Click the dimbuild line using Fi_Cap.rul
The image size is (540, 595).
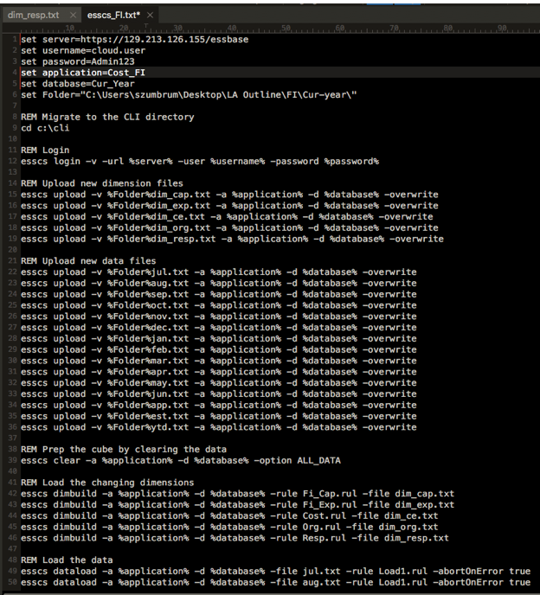237,493
